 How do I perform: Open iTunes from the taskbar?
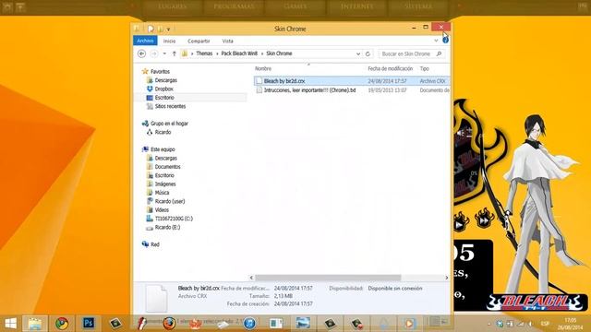click(x=249, y=323)
